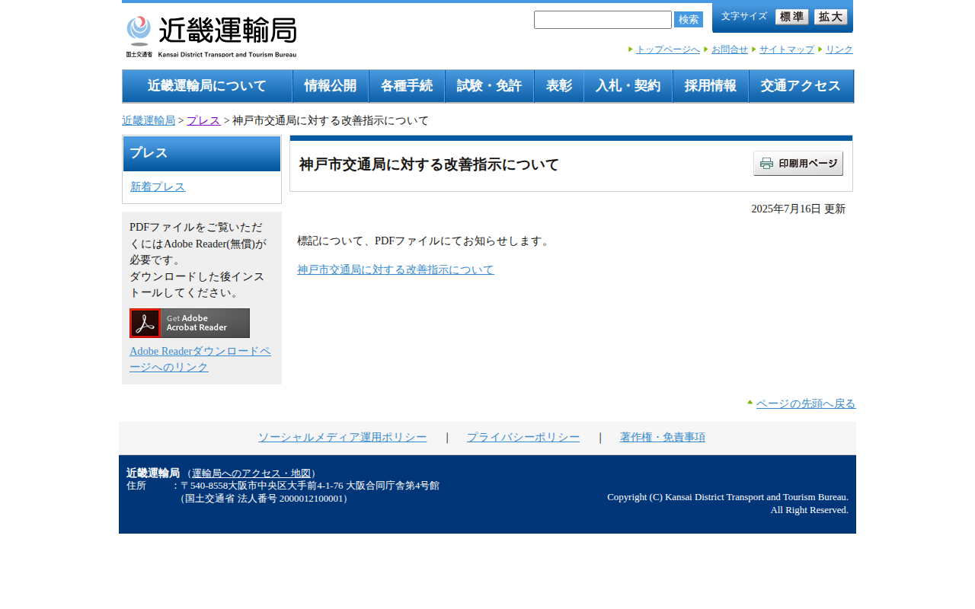Viewport: 975px width, 609px height.
Task: Open the 表彰 menu item
Action: [x=559, y=86]
